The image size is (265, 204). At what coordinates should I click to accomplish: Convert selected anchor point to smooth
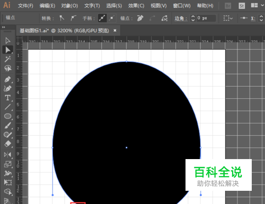73,18
